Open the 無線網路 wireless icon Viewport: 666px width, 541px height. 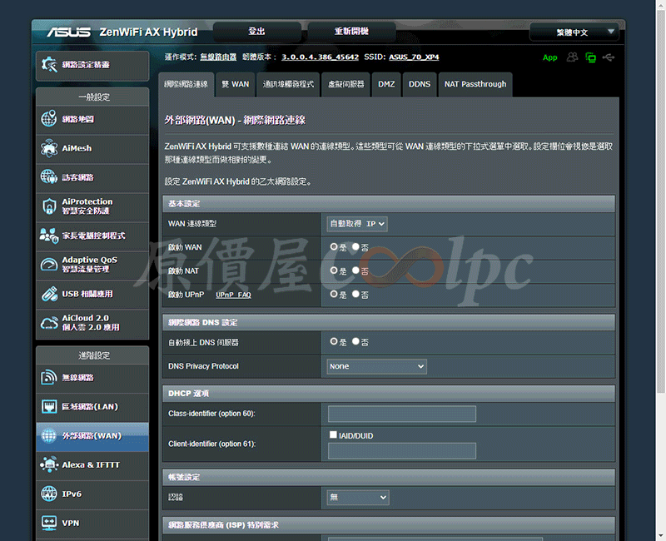click(x=49, y=377)
